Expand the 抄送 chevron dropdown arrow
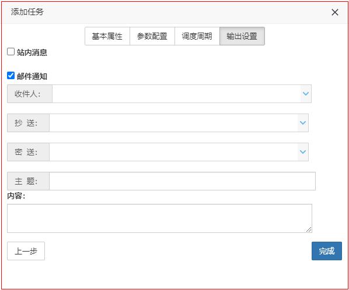349x290 pixels. tap(303, 123)
